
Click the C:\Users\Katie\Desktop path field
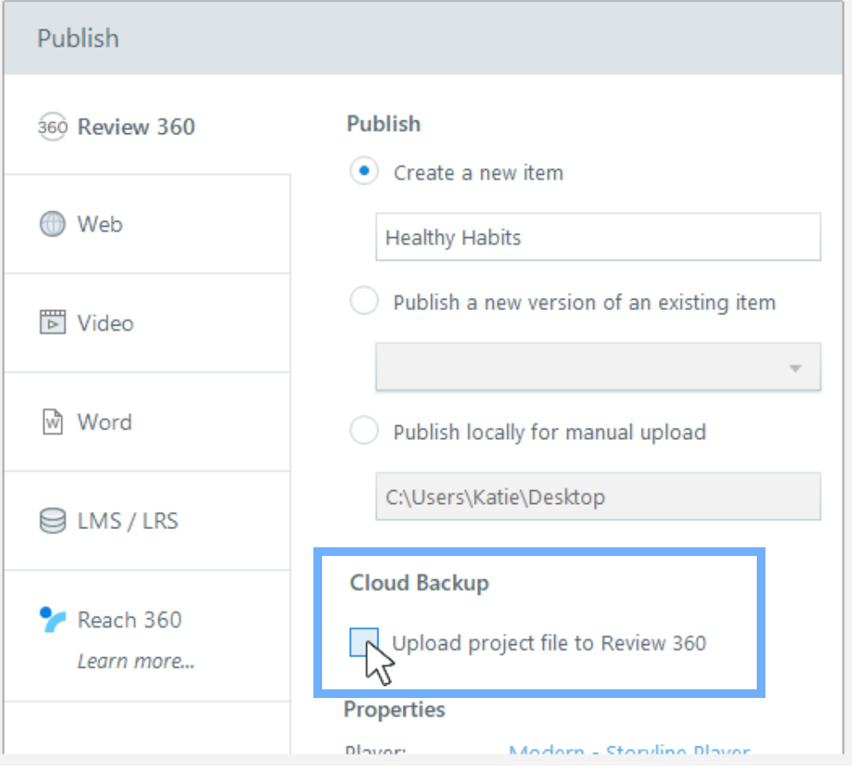[597, 497]
